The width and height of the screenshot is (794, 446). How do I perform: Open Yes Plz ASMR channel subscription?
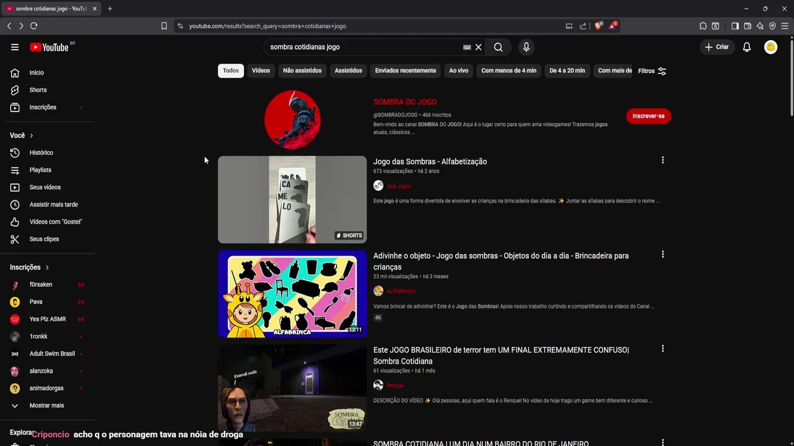click(47, 319)
